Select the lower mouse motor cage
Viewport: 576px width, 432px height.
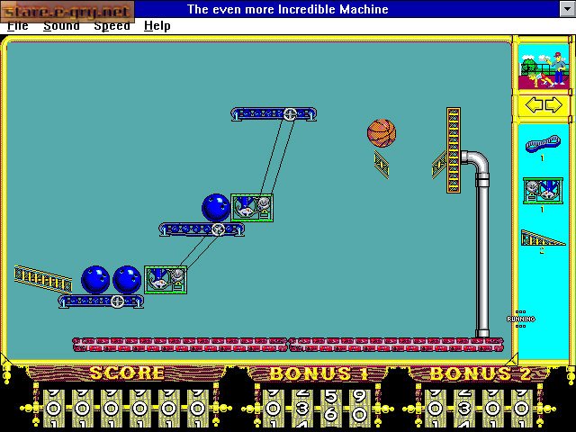click(166, 280)
